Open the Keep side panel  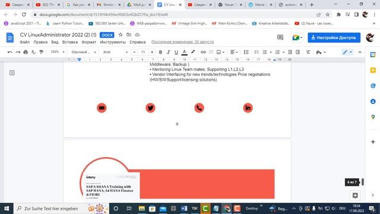(x=373, y=70)
